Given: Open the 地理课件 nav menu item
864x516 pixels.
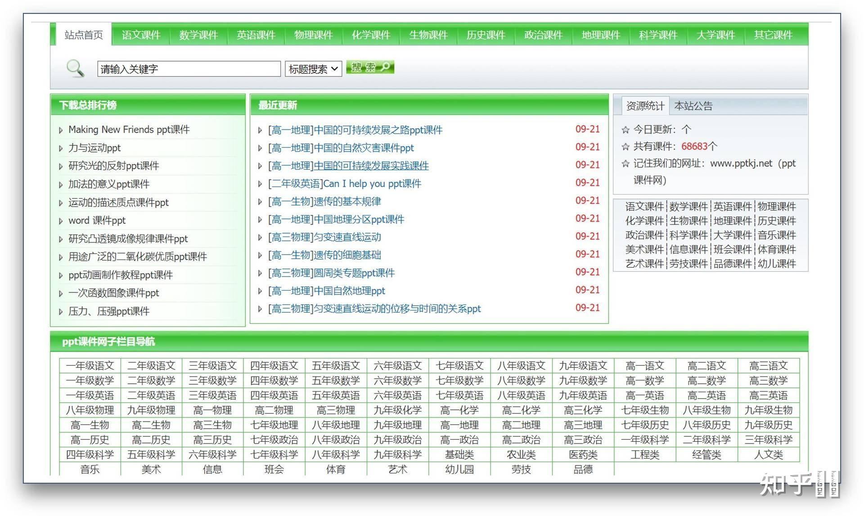Looking at the screenshot, I should click(601, 35).
